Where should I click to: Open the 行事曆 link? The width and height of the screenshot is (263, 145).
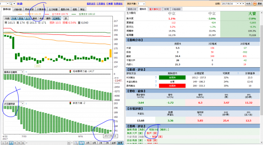109,4
